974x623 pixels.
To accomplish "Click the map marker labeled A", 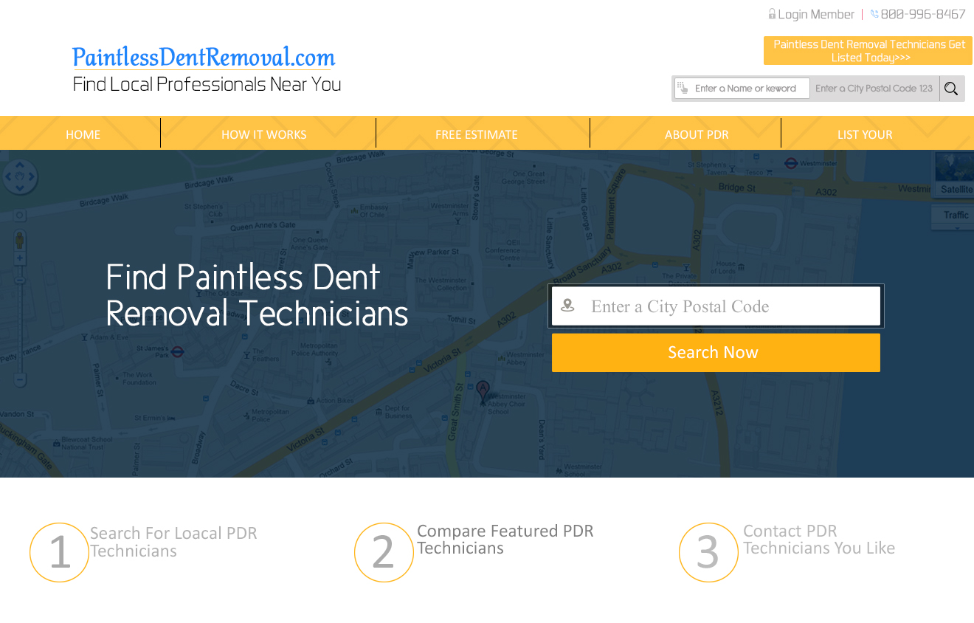I will (483, 391).
